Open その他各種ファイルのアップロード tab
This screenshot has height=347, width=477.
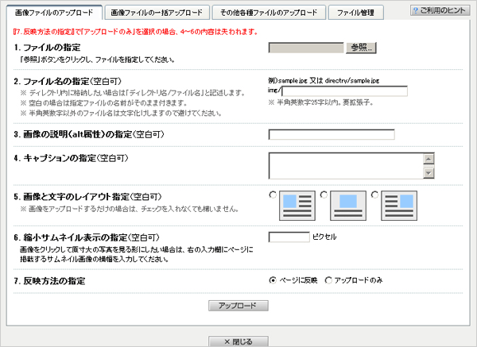(269, 13)
